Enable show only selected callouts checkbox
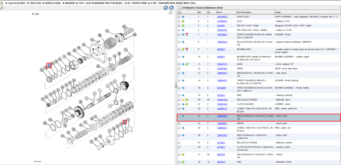341x165 pixels. [x=180, y=7]
